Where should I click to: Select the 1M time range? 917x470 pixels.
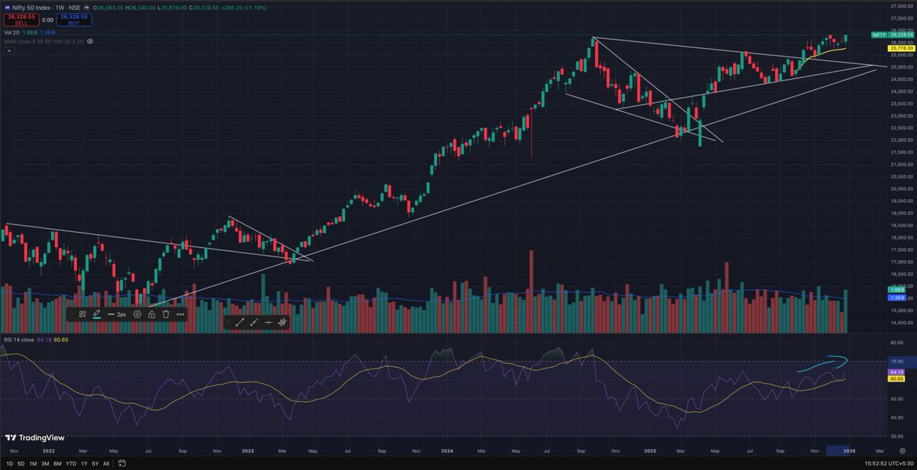tap(33, 463)
